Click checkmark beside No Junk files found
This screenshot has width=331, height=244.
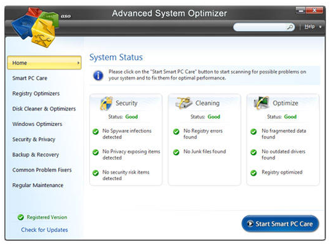click(x=176, y=152)
